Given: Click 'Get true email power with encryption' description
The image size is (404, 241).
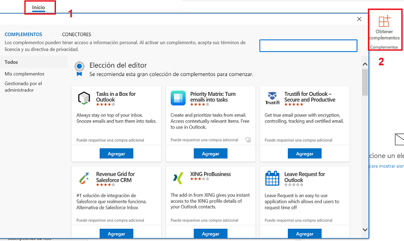Looking at the screenshot, I should [304, 118].
